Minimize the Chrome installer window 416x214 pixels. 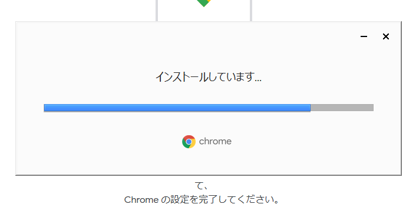(364, 36)
